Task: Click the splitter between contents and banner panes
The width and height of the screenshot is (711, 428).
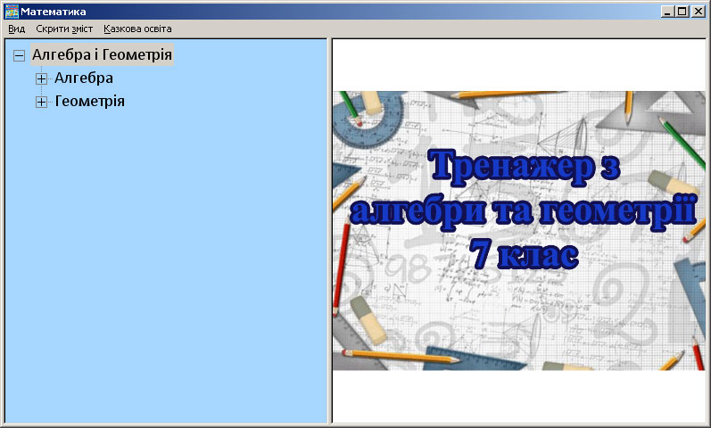Action: click(329, 232)
